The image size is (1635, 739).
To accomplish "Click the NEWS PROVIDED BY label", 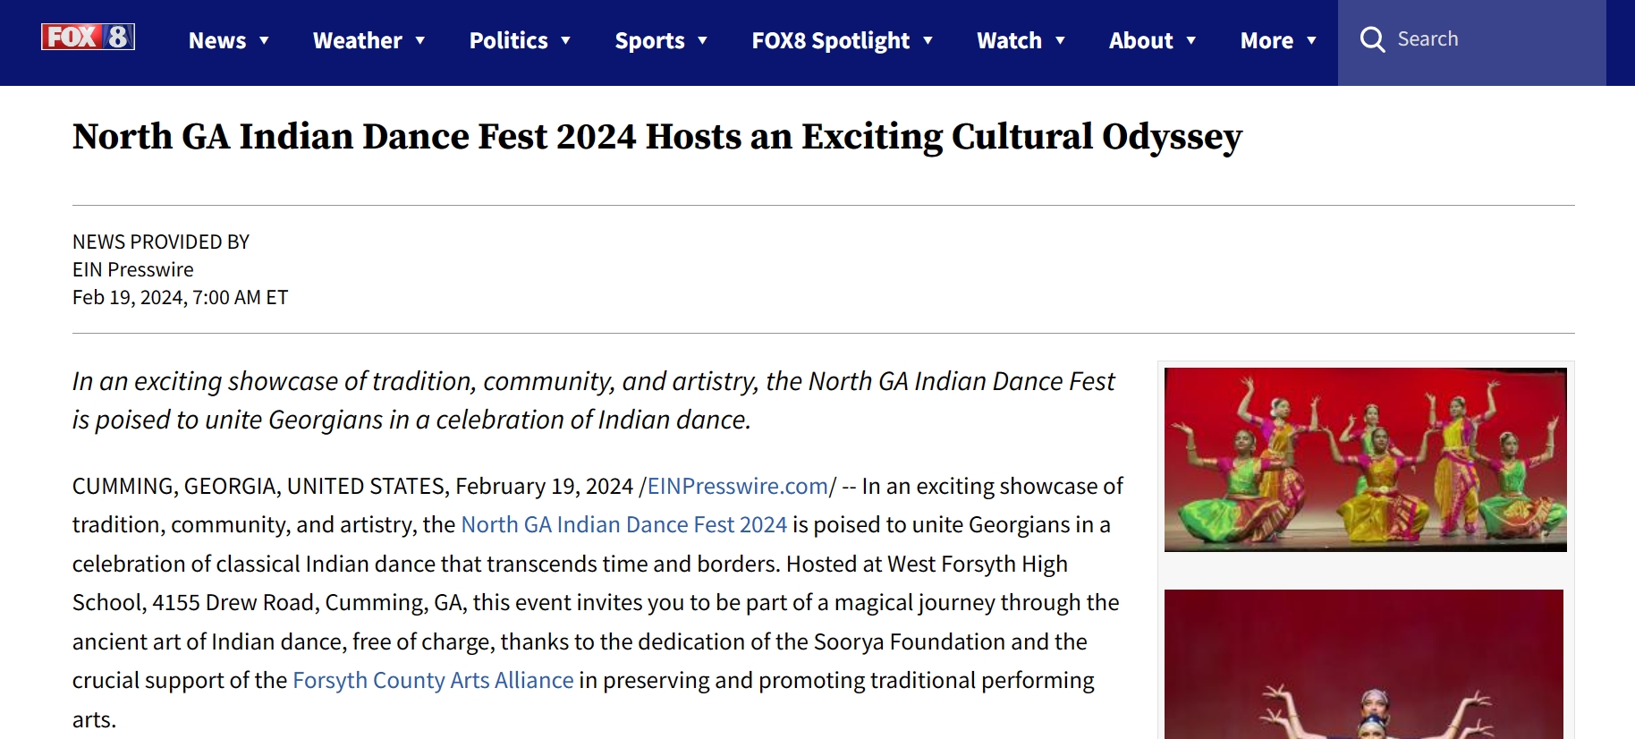I will point(161,242).
